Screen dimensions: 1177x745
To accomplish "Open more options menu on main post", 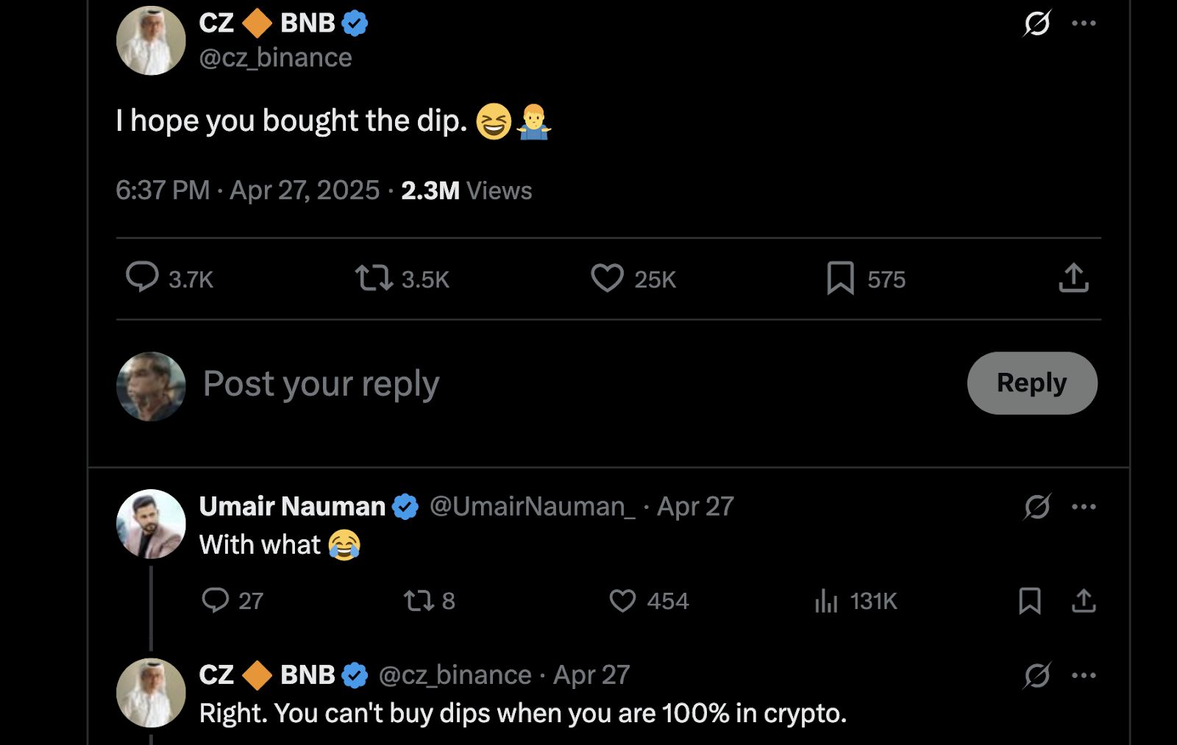I will coord(1084,24).
